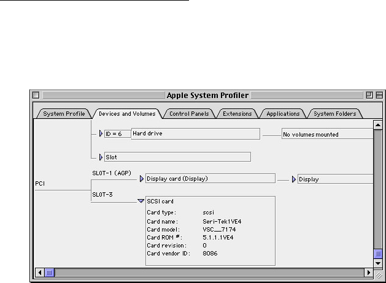Click the Slot entry box
The height and width of the screenshot is (283, 386).
tap(177, 157)
